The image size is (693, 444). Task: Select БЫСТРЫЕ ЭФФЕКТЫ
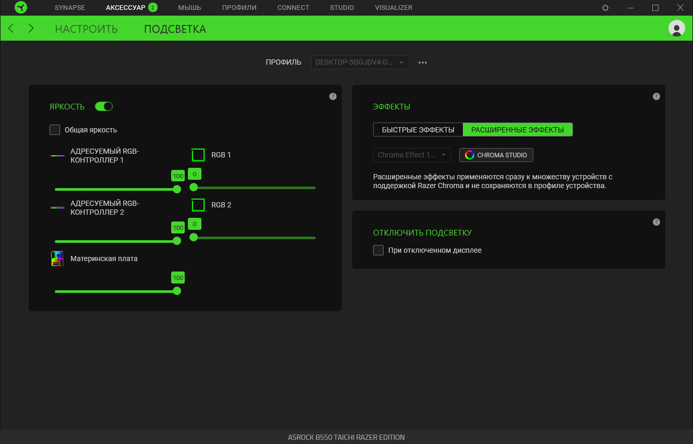click(418, 130)
